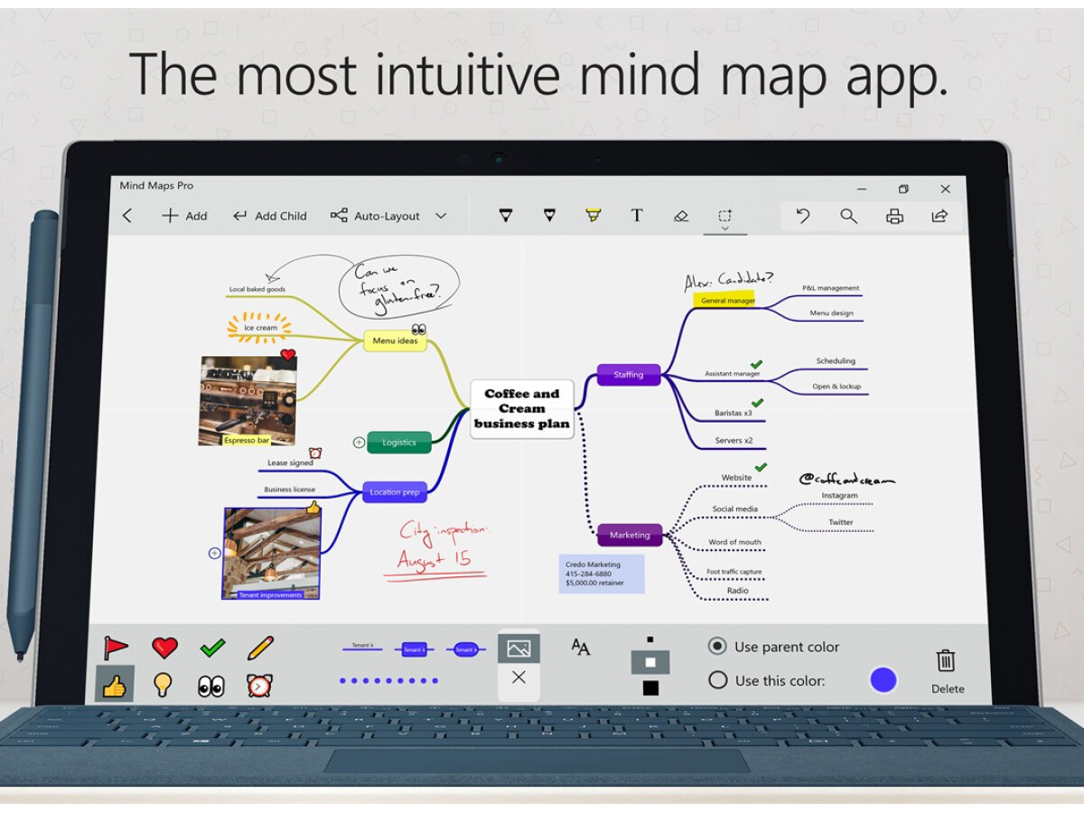Select the Assistant manager node
The width and height of the screenshot is (1084, 813).
pos(733,373)
